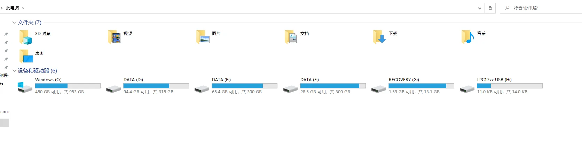Select the 3D 对象 folder icon
The image size is (582, 163).
[25, 37]
